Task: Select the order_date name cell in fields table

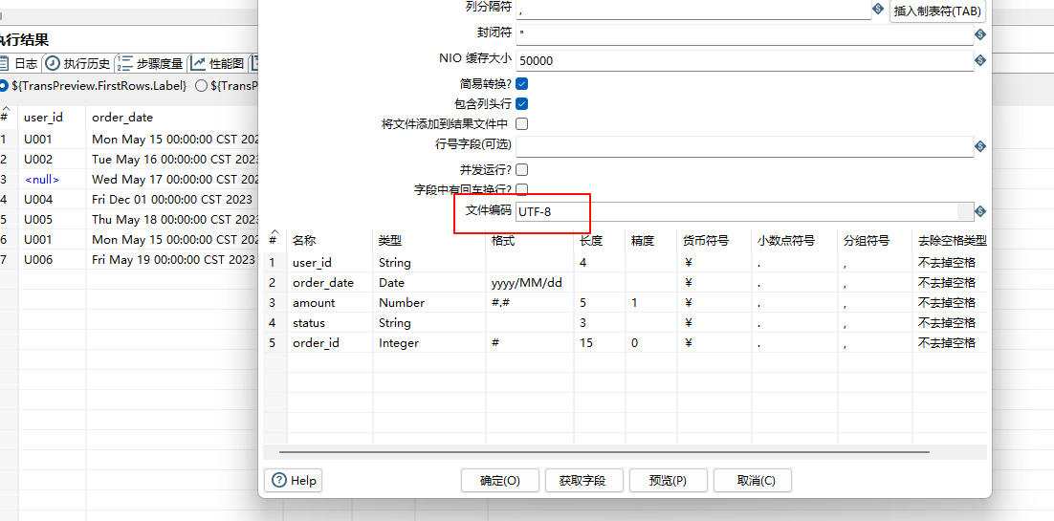Action: tap(329, 282)
